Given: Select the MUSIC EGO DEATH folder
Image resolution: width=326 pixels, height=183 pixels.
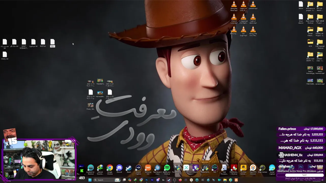Looking at the screenshot, I should (x=310, y=57).
